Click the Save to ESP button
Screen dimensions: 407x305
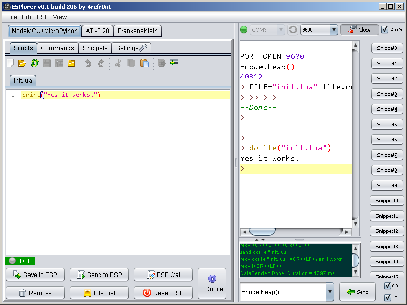(x=35, y=275)
